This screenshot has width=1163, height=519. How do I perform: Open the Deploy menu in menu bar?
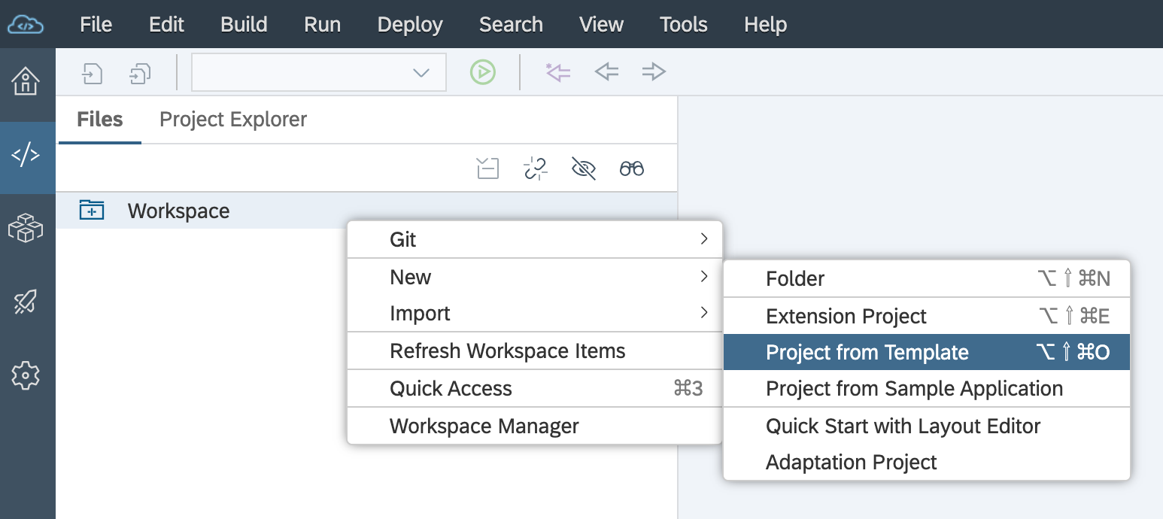(410, 24)
